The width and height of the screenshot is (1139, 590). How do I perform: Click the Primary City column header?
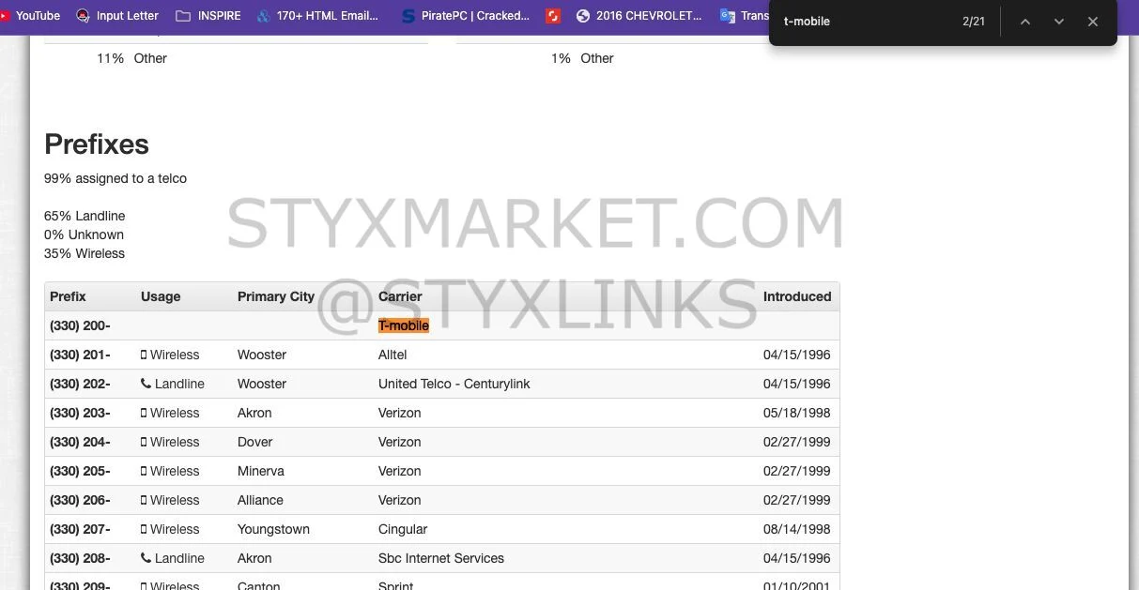pos(275,296)
